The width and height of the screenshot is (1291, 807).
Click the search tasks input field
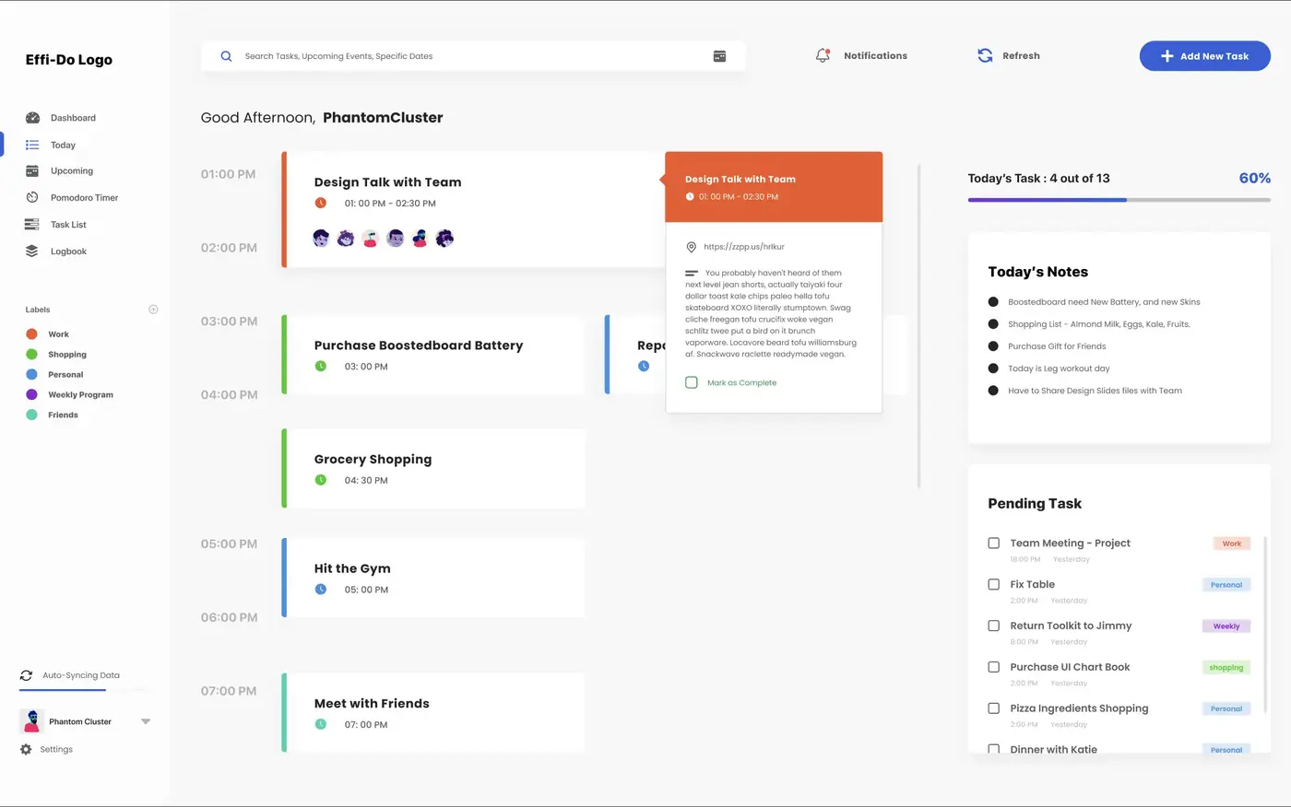tap(472, 56)
